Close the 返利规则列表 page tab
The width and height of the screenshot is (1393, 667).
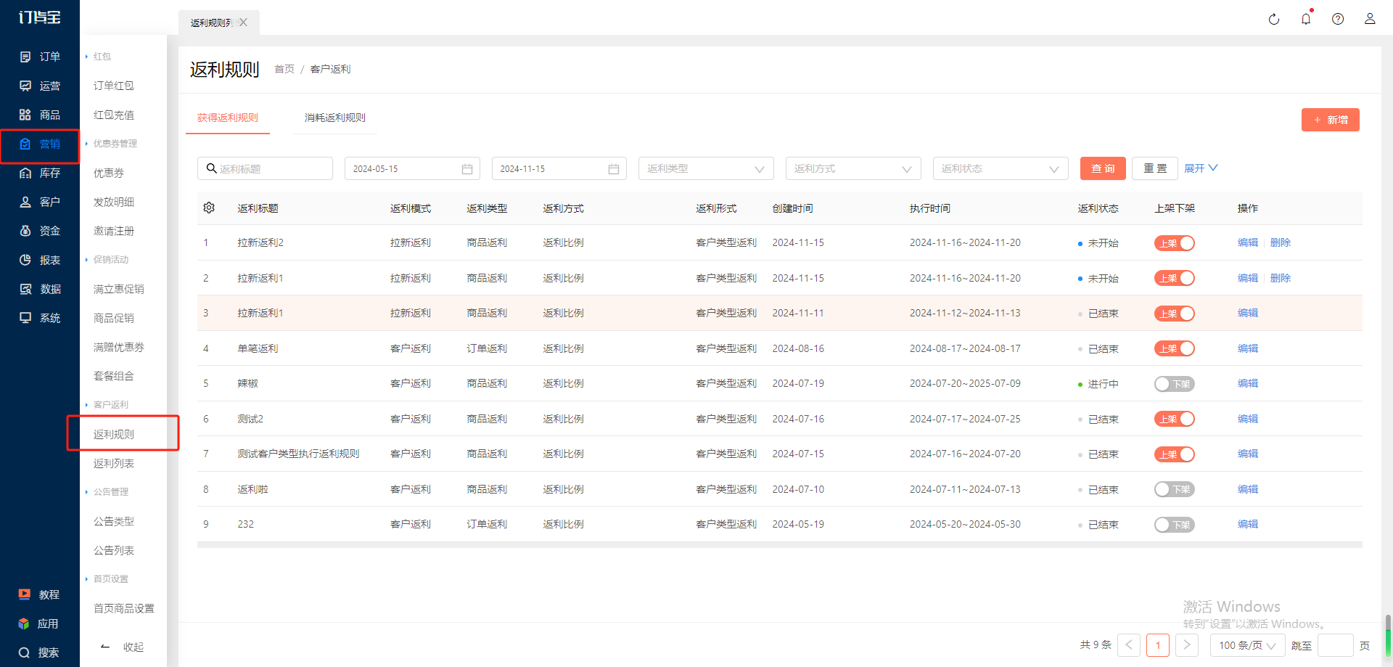pyautogui.click(x=244, y=22)
